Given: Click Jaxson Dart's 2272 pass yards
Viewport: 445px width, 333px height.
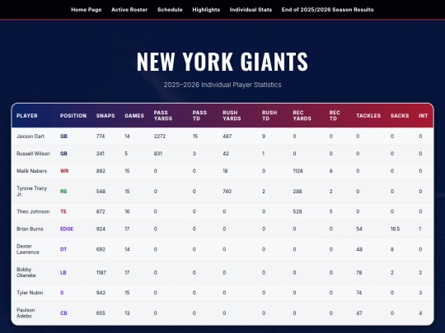Looking at the screenshot, I should [160, 136].
